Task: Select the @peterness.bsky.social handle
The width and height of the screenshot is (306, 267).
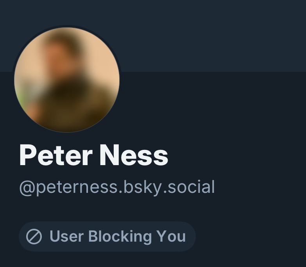Action: click(117, 187)
